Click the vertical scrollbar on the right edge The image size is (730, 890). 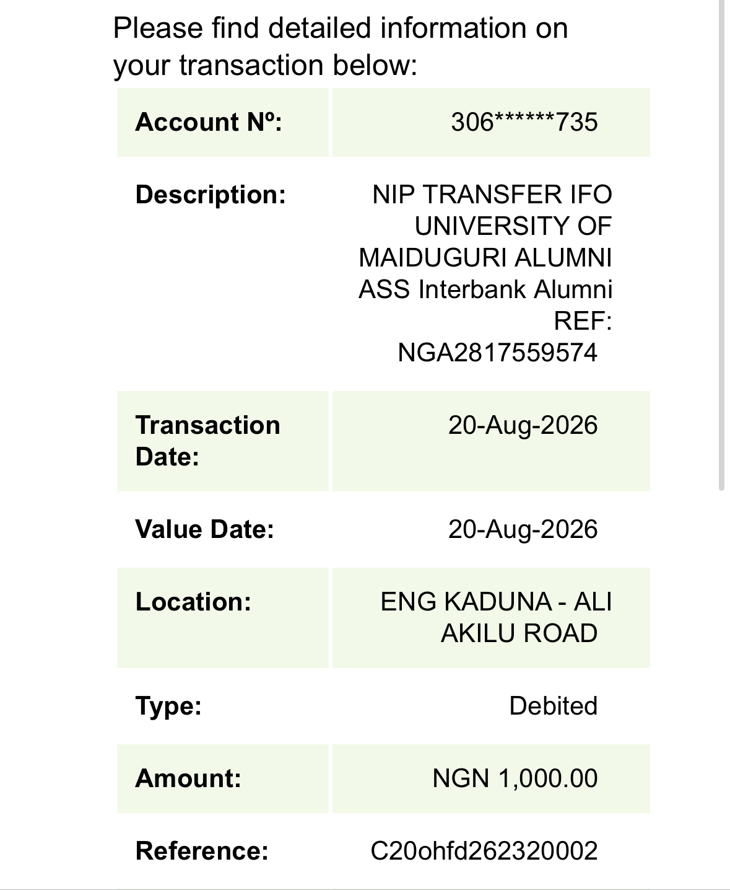pyautogui.click(x=721, y=245)
